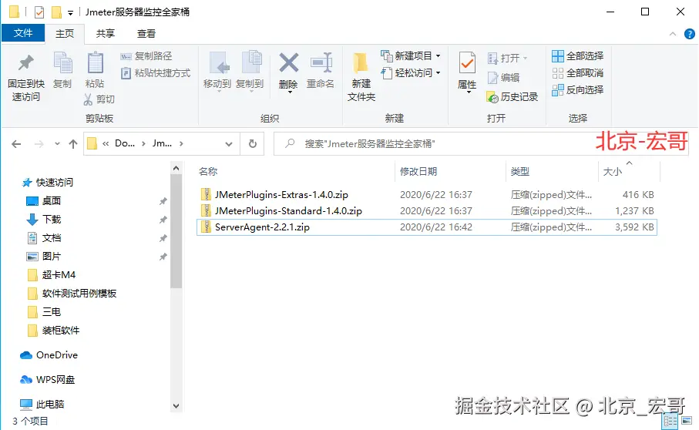
Task: Switch to large icons view button
Action: (687, 421)
